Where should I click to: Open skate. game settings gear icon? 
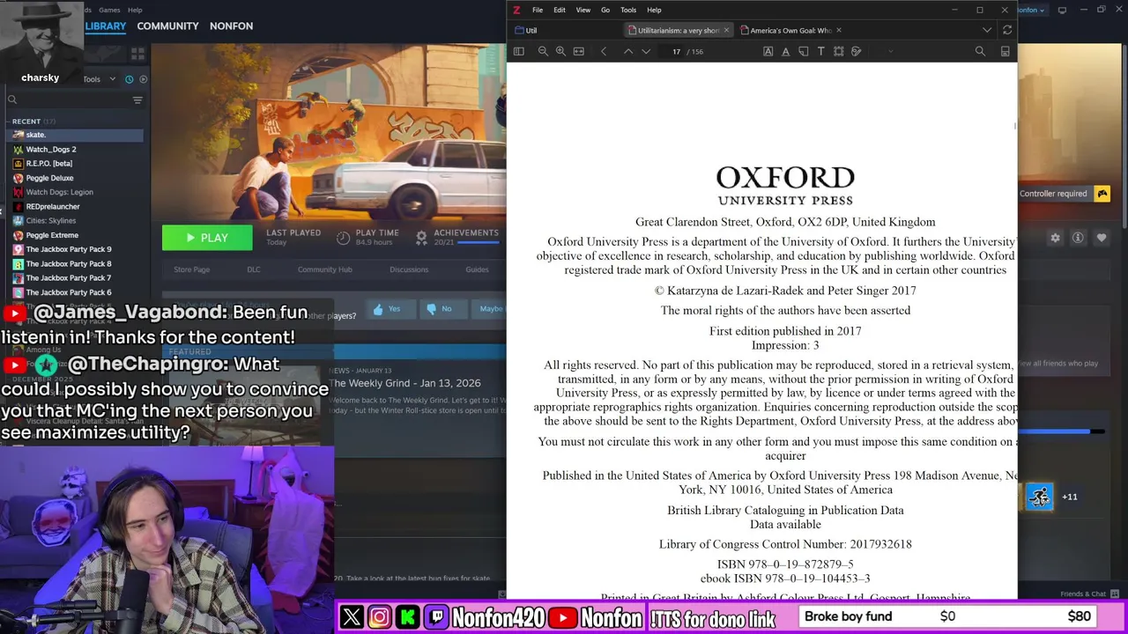pyautogui.click(x=1055, y=238)
